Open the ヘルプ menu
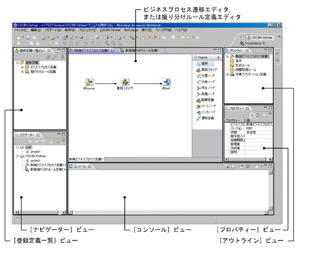The image size is (315, 261). (x=181, y=30)
